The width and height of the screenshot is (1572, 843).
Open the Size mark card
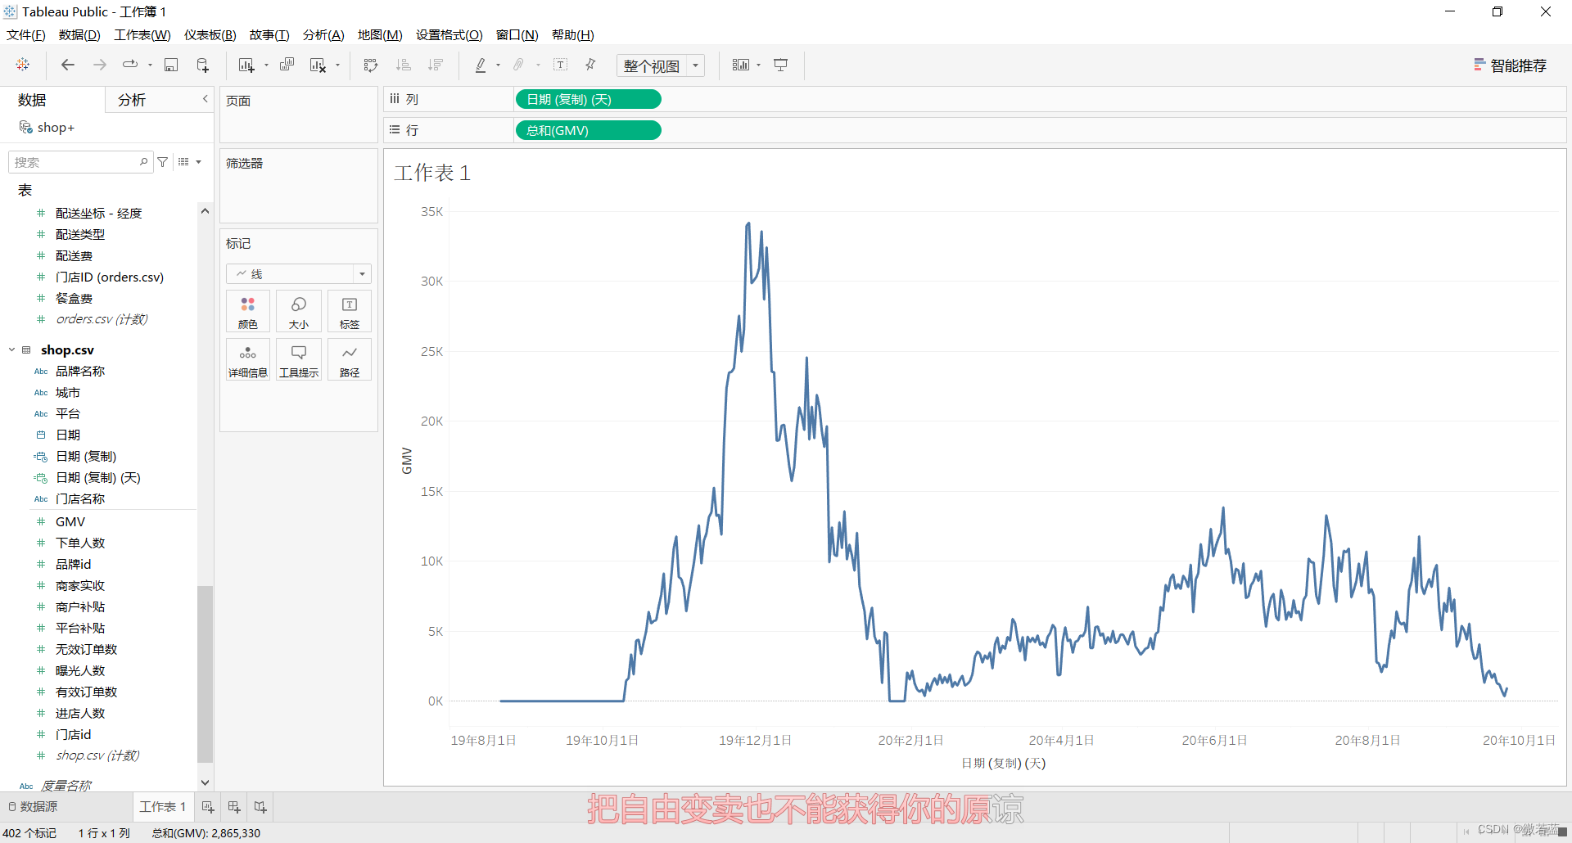299,312
